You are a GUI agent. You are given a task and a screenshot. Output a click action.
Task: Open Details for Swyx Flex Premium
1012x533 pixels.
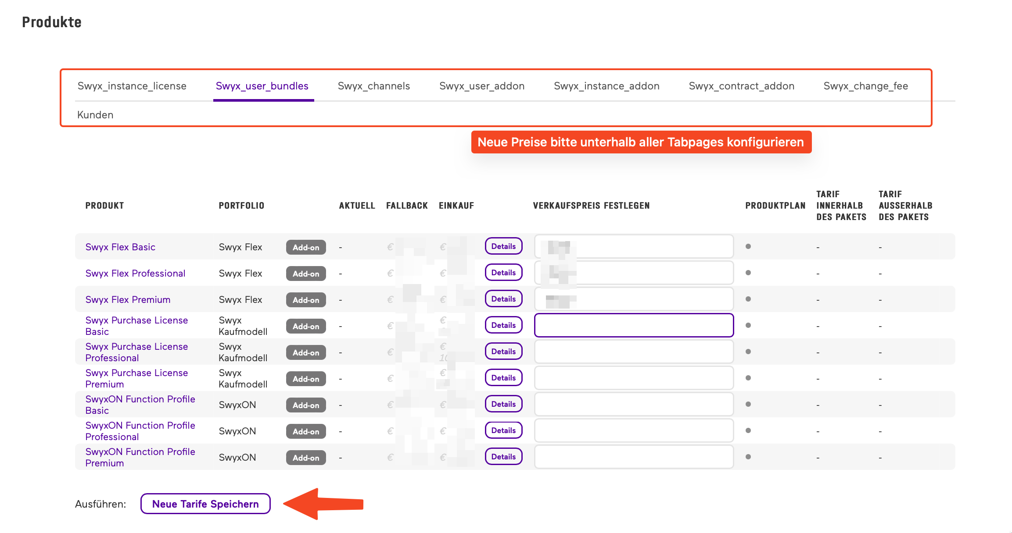point(503,299)
